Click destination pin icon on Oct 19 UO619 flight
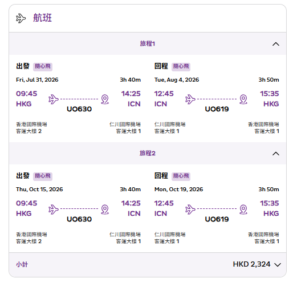 pos(243,209)
